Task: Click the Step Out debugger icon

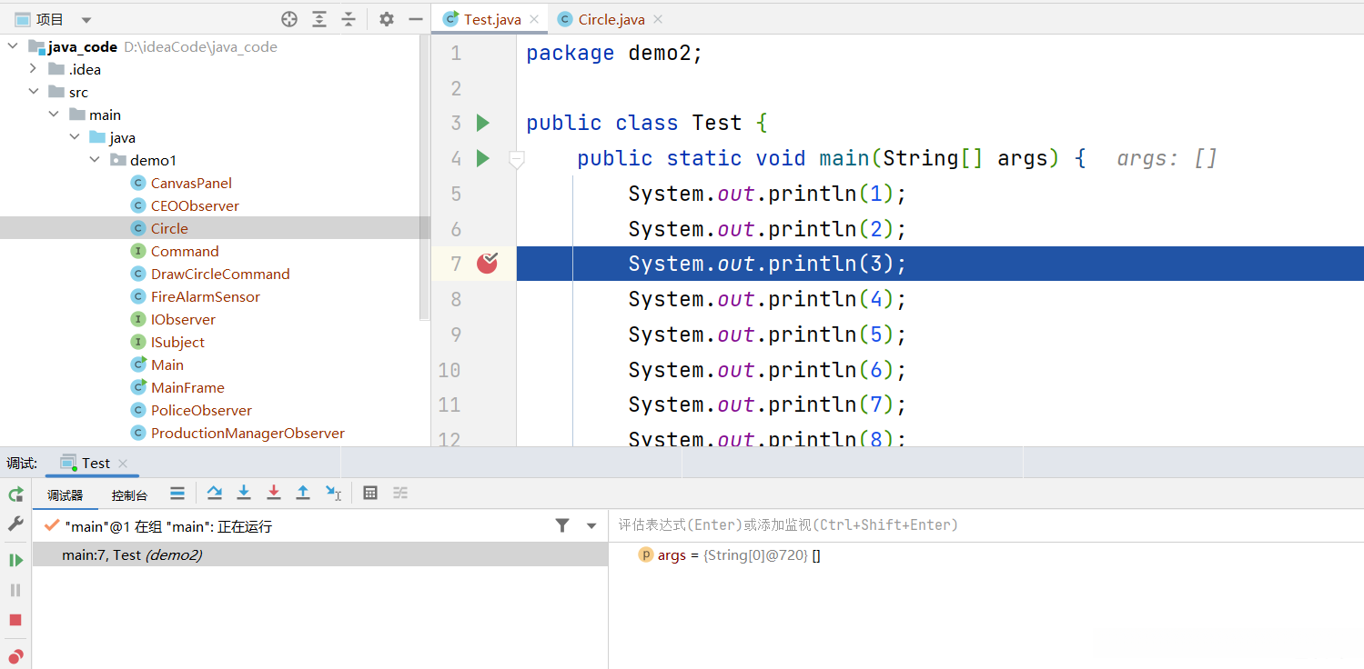Action: (x=303, y=493)
